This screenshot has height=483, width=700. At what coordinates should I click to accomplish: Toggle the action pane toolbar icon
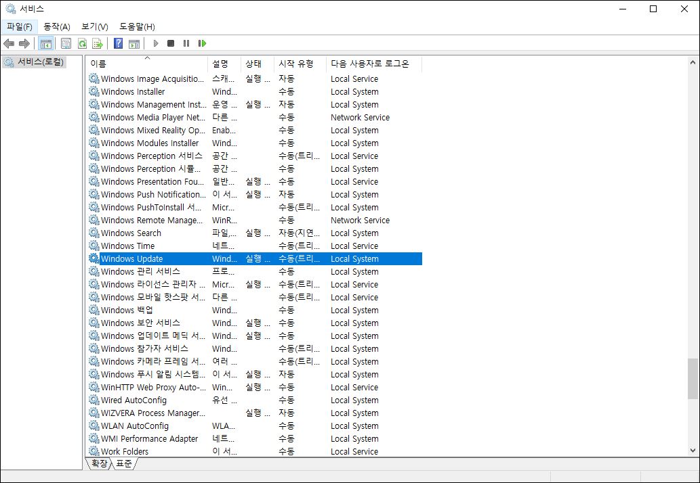point(134,43)
